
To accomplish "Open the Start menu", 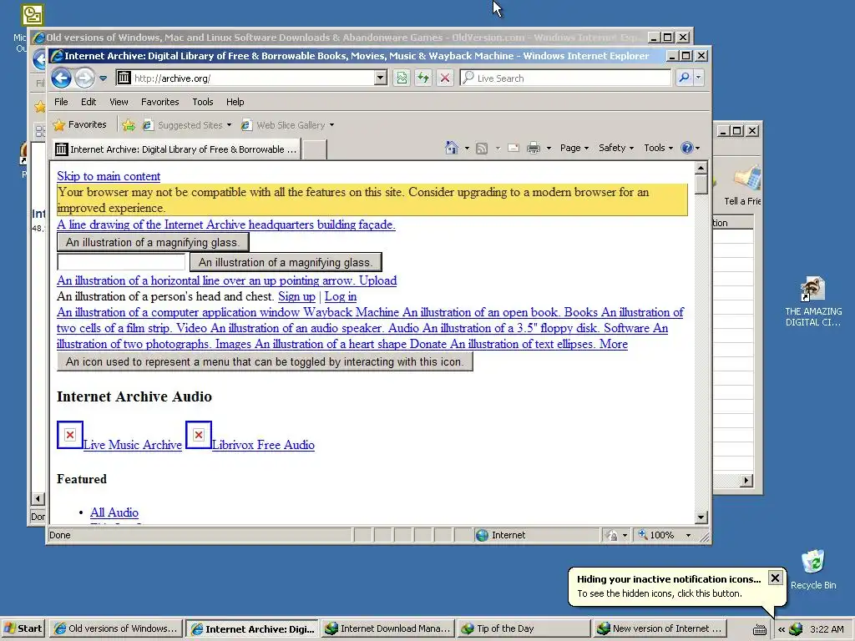I will click(x=23, y=628).
